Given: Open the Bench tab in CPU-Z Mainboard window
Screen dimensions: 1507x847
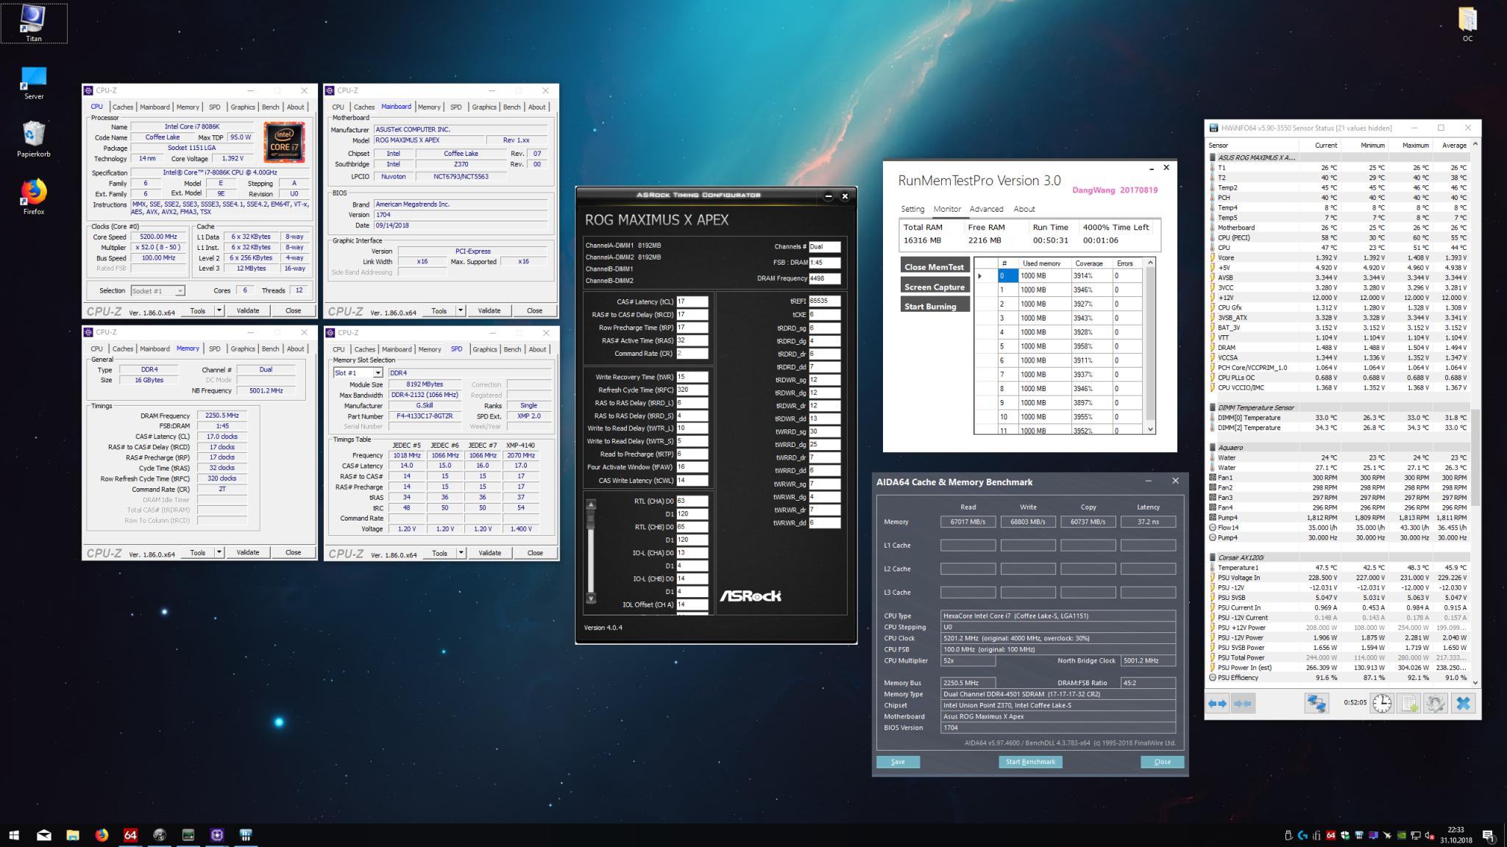Looking at the screenshot, I should coord(511,107).
